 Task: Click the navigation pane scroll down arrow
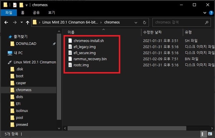[59, 128]
